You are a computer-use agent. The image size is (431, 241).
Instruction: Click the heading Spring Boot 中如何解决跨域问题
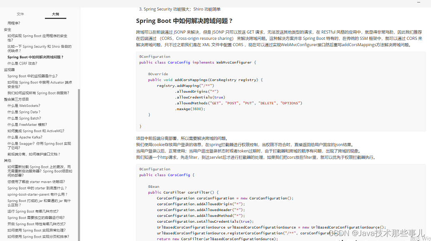[184, 21]
